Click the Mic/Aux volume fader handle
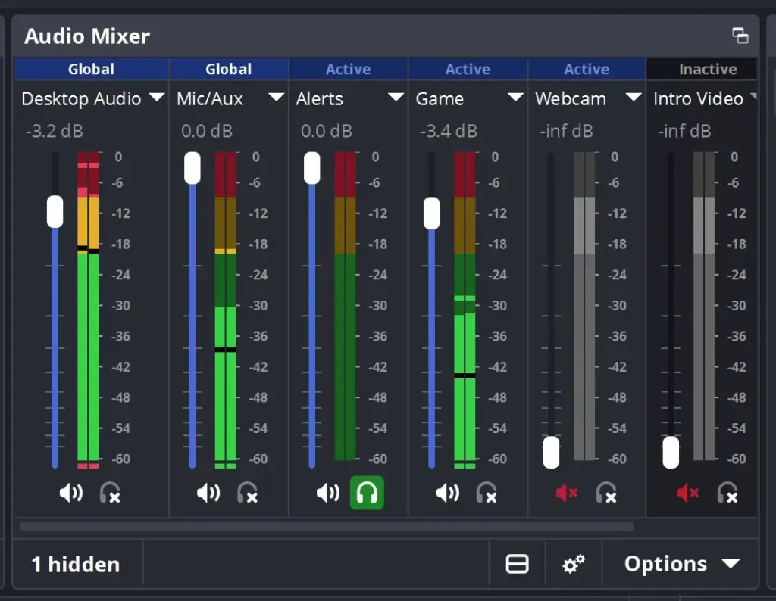The width and height of the screenshot is (776, 601). click(x=192, y=168)
